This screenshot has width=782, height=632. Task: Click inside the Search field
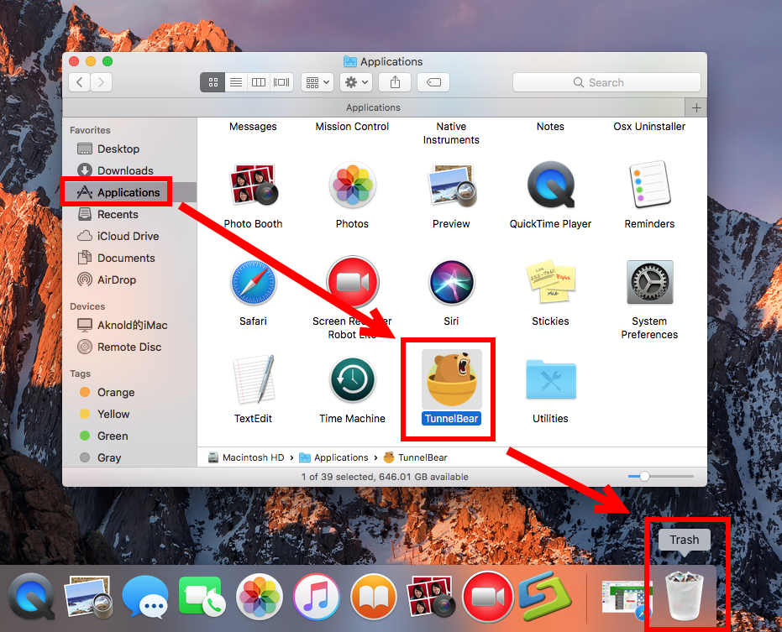[x=606, y=82]
